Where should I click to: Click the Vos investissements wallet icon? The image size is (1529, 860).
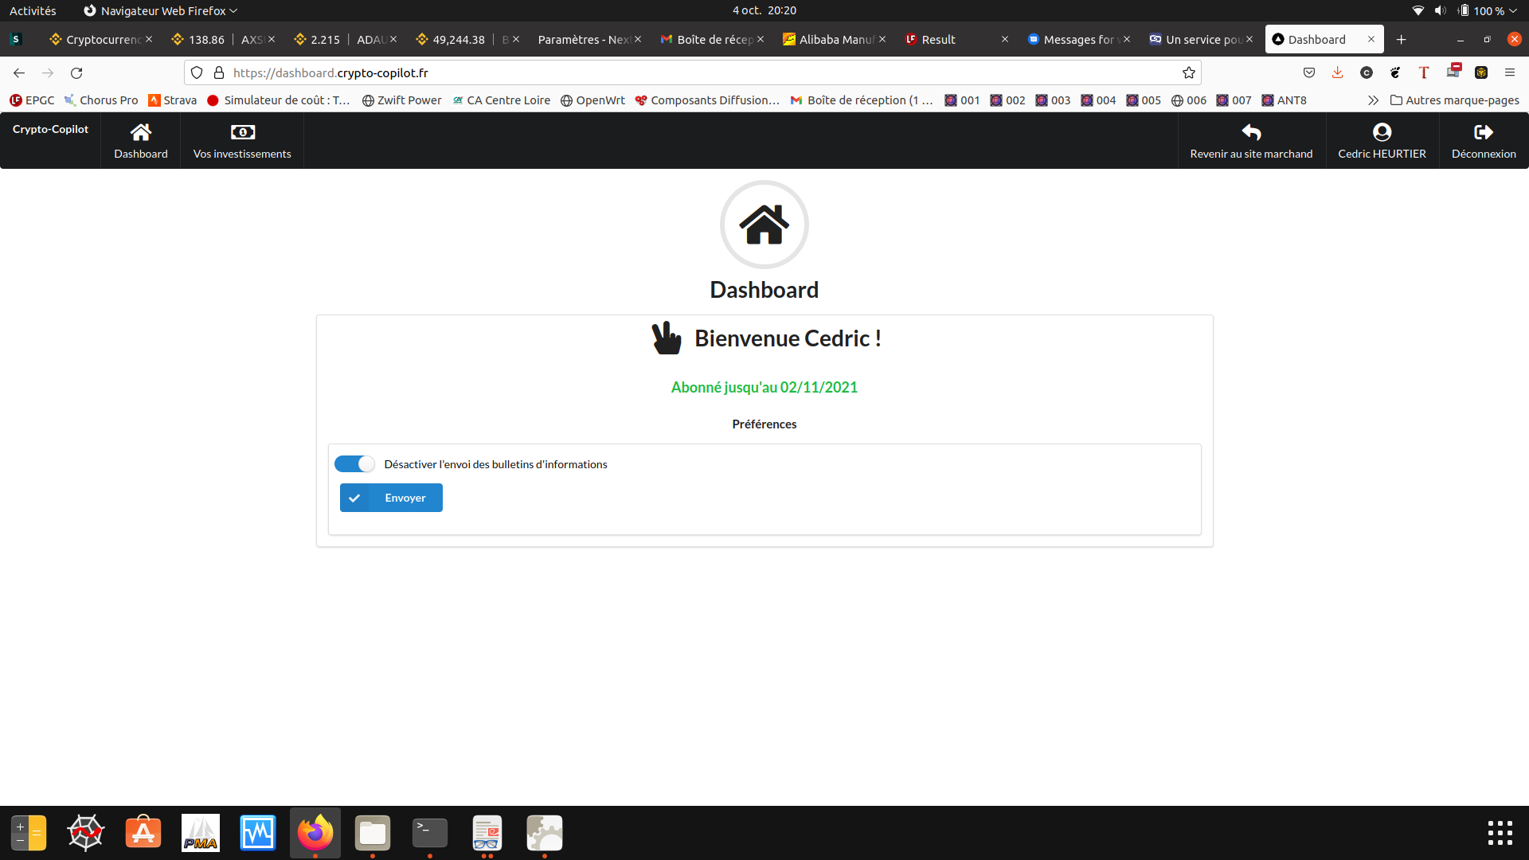coord(241,131)
